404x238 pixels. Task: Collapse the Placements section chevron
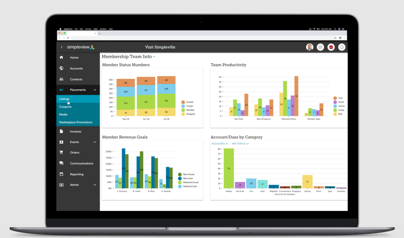pos(95,90)
